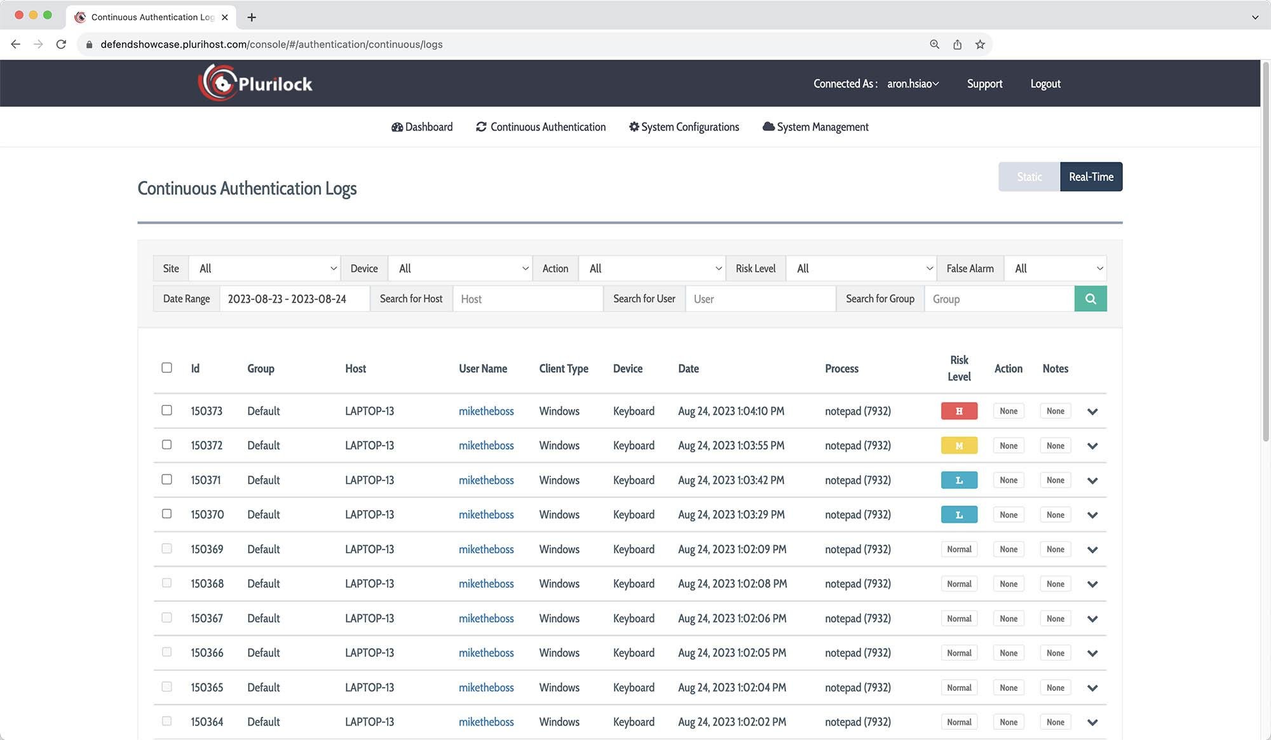Open the Risk Level filter dropdown
This screenshot has height=740, width=1271.
click(861, 269)
